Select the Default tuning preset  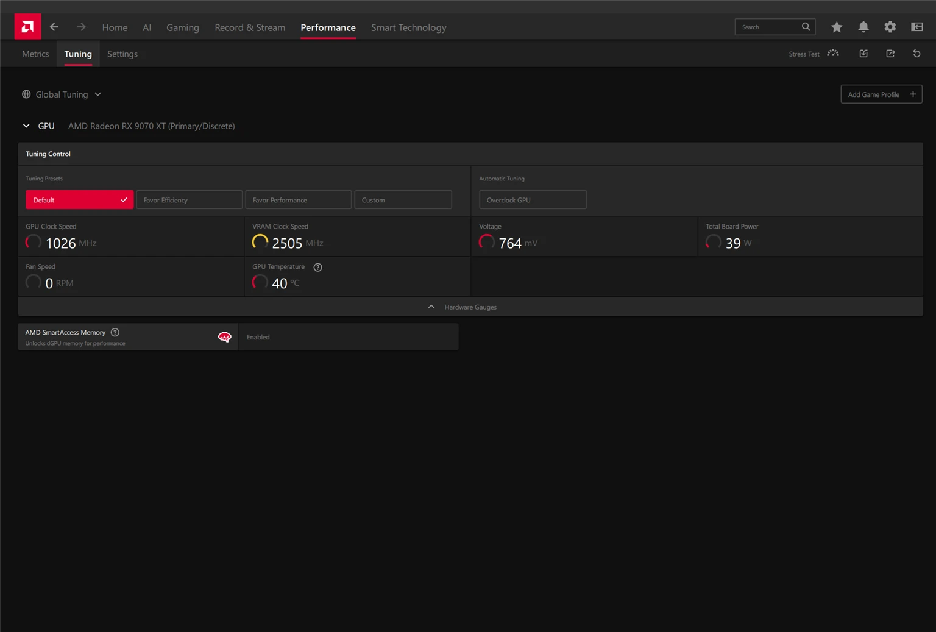pos(79,200)
